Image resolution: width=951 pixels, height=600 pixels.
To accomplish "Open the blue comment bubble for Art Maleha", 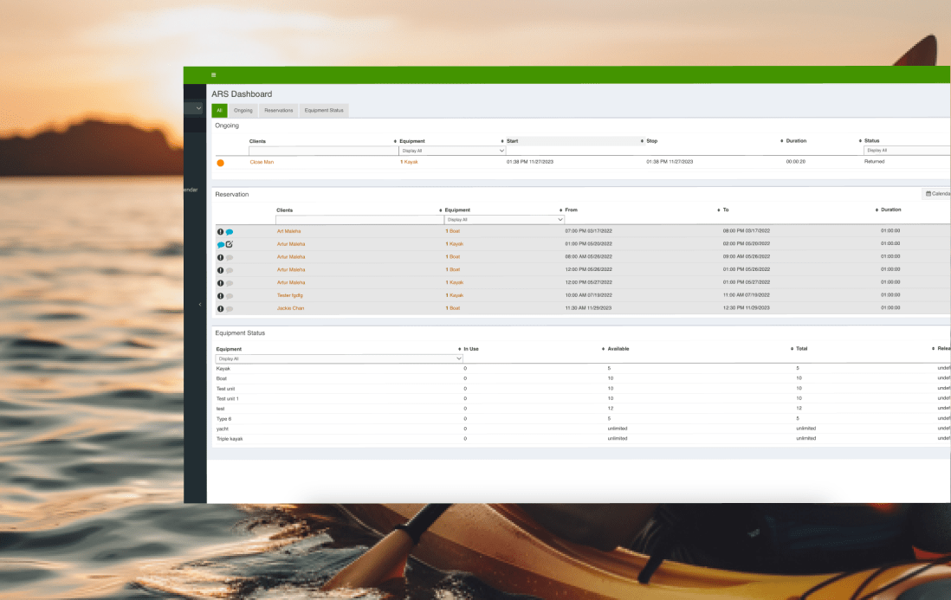I will [229, 230].
